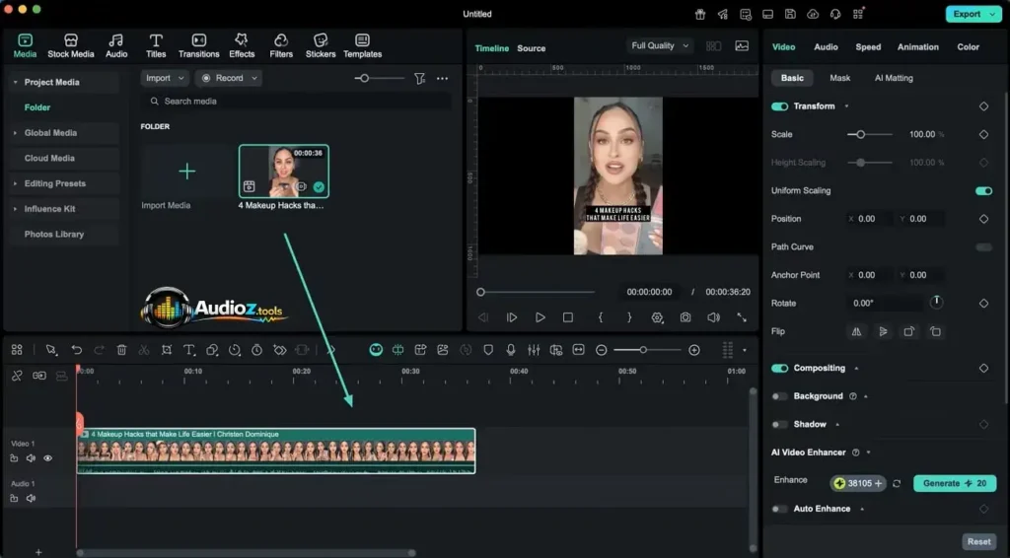Image resolution: width=1010 pixels, height=558 pixels.
Task: Click the Import Media tile
Action: coord(186,177)
